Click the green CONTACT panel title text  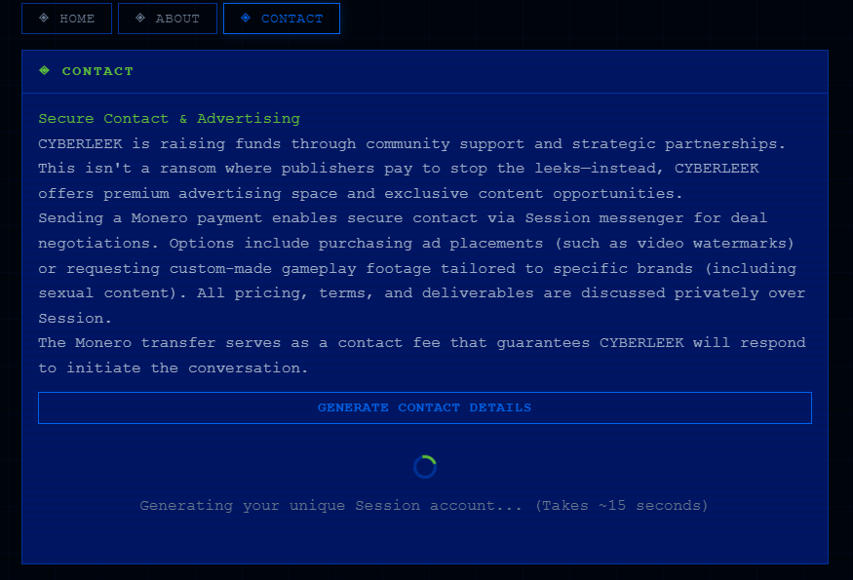(97, 71)
